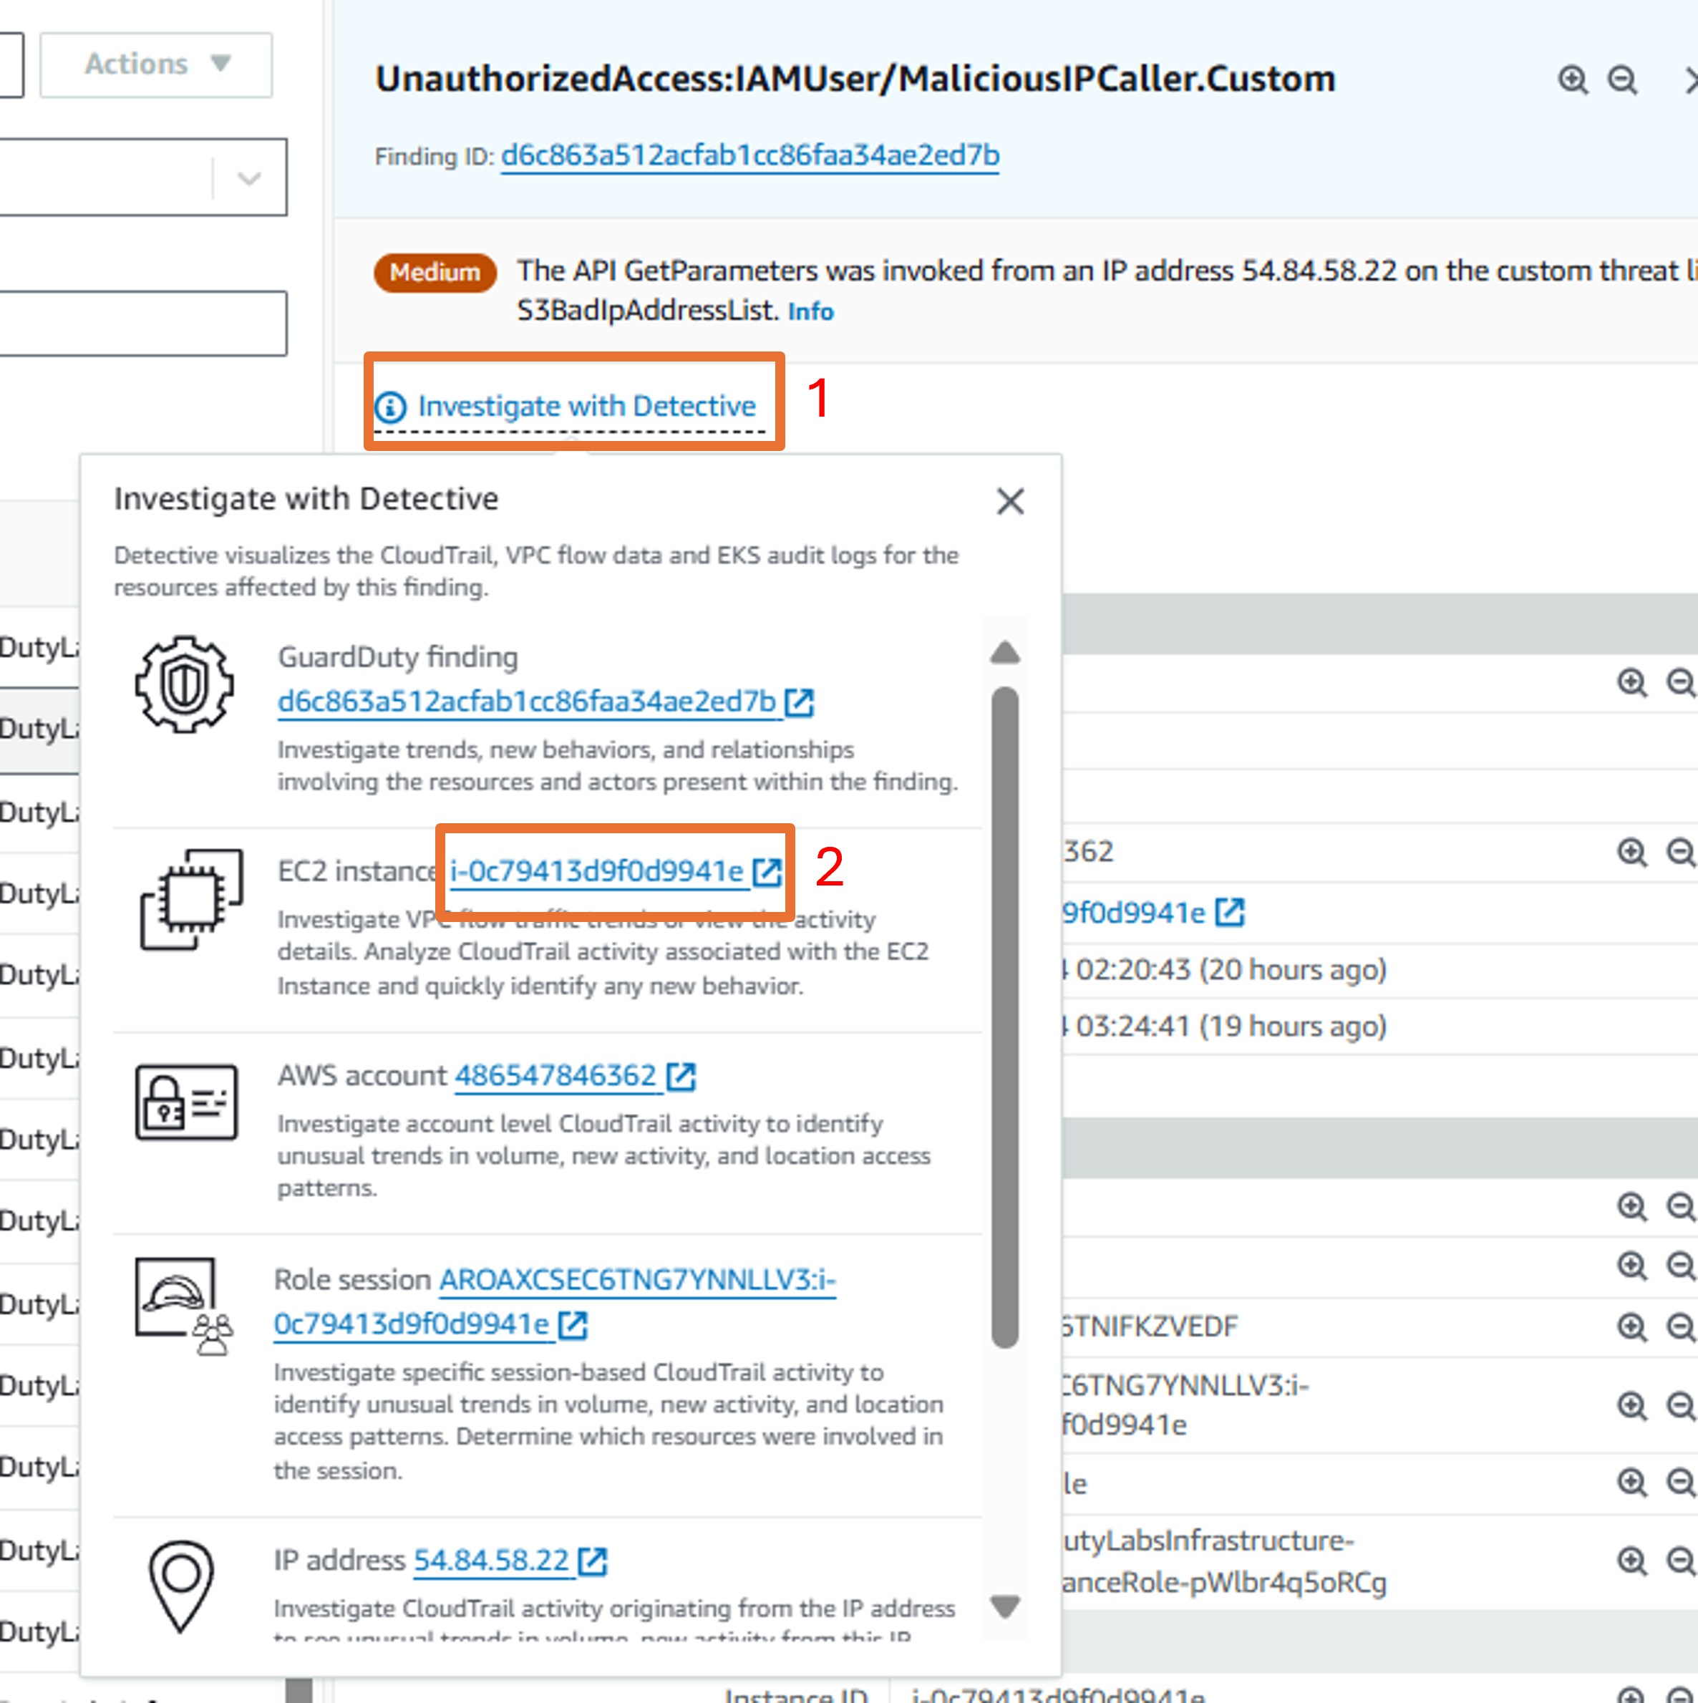Screen dimensions: 1698x1703
Task: Click the IP address location pin icon
Action: (x=180, y=1586)
